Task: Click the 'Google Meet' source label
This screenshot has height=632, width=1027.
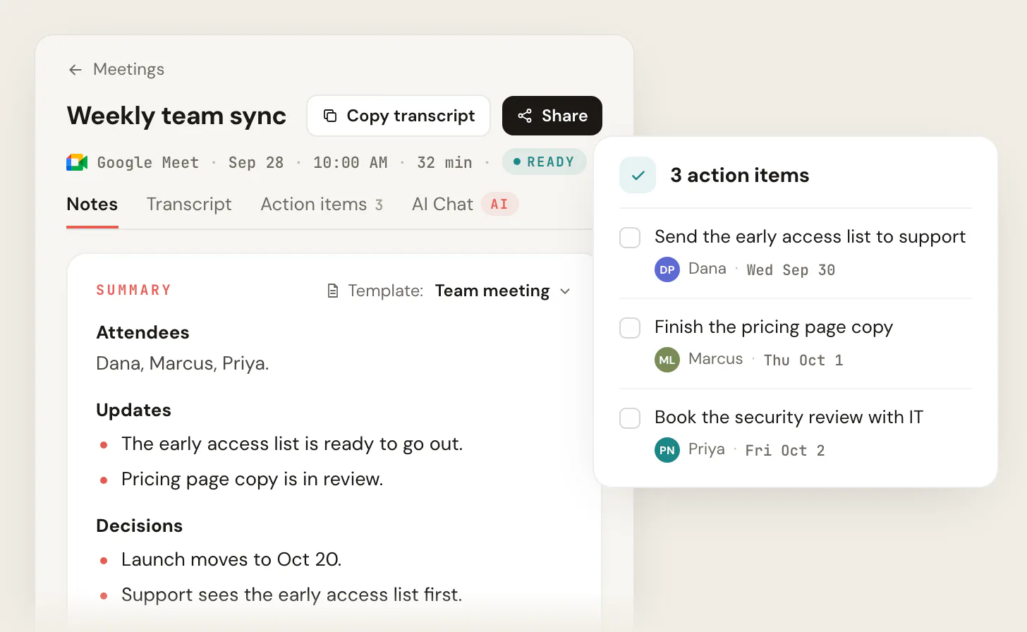Action: [x=148, y=163]
